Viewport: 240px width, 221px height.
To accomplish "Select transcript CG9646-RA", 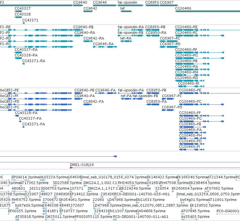I will click(x=103, y=44).
